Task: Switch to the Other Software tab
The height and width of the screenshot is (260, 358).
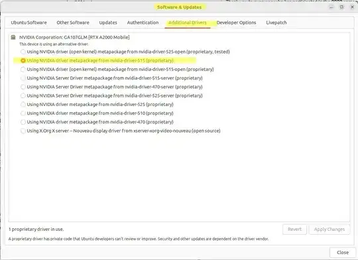Action: point(73,23)
